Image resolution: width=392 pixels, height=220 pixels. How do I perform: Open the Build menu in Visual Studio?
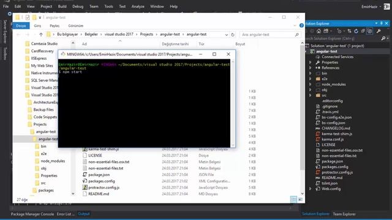(x=62, y=7)
